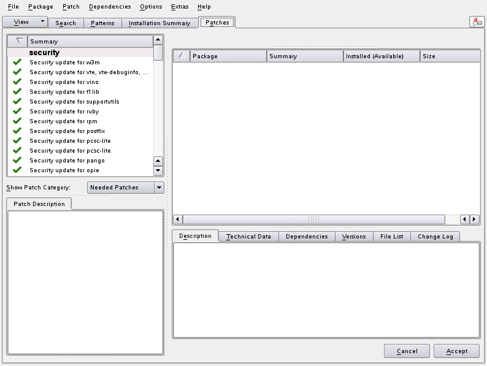The height and width of the screenshot is (366, 487).
Task: Click the patch list vertical scrollbar thumb
Action: point(158,53)
